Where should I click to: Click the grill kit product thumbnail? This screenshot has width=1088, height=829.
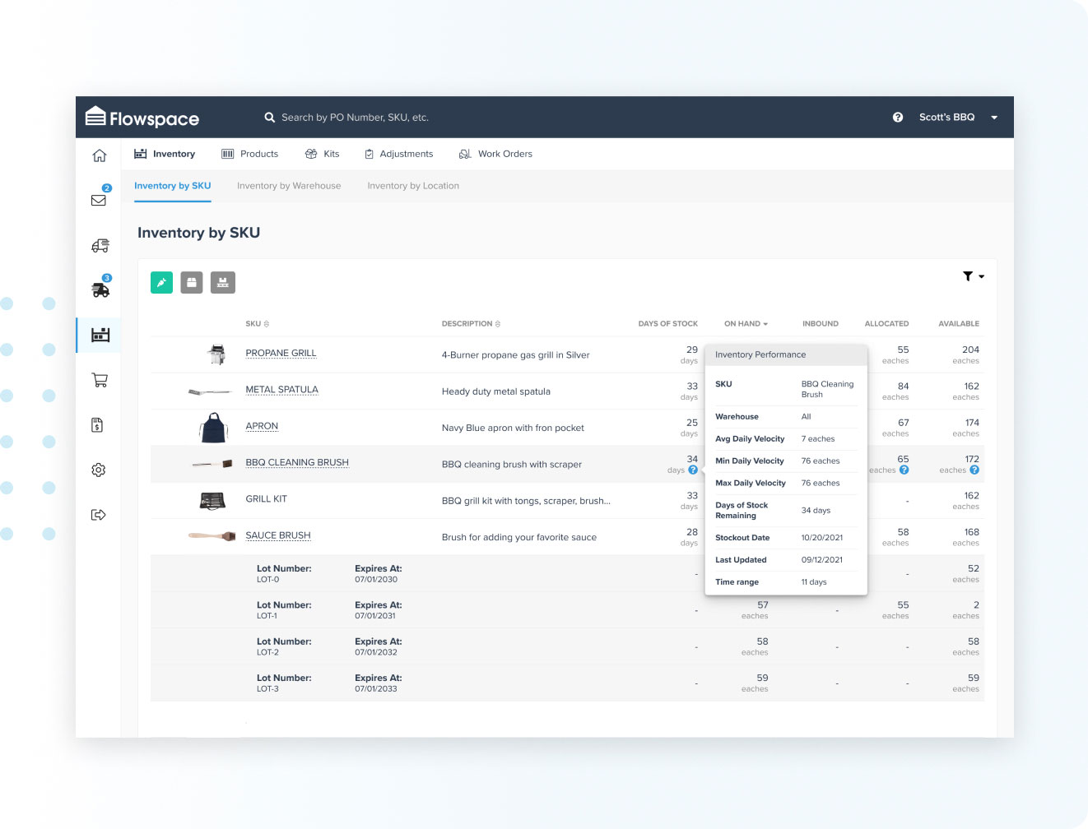212,500
